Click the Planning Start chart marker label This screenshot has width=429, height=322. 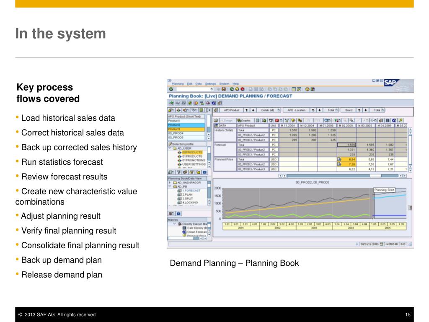coord(384,190)
